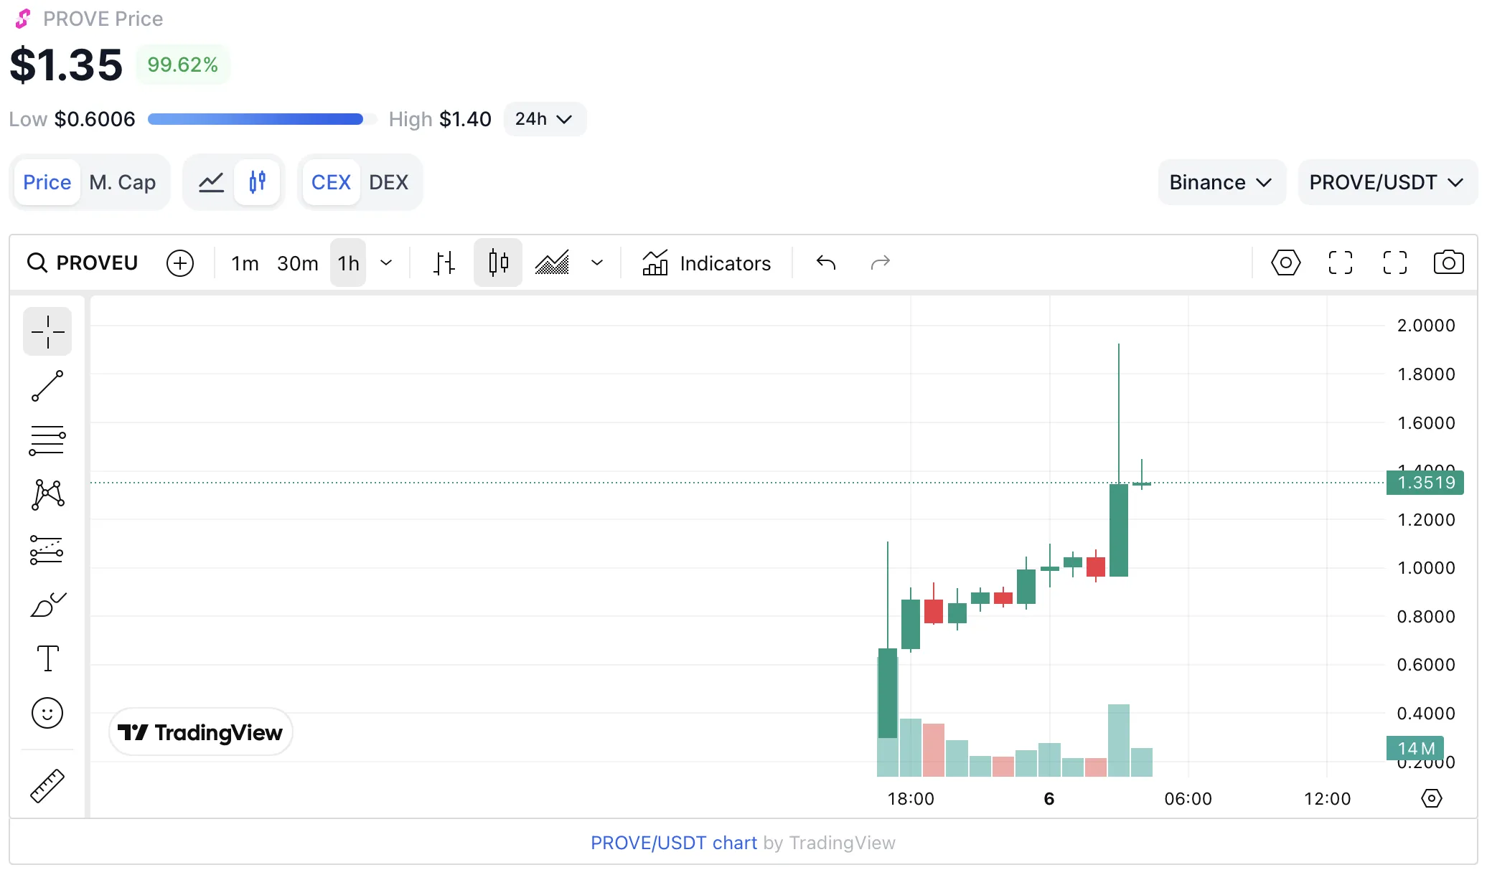Open price scale settings at bottom right

[x=1432, y=798]
